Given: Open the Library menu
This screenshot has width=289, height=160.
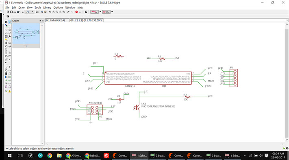Looking at the screenshot, I should coord(47,8).
